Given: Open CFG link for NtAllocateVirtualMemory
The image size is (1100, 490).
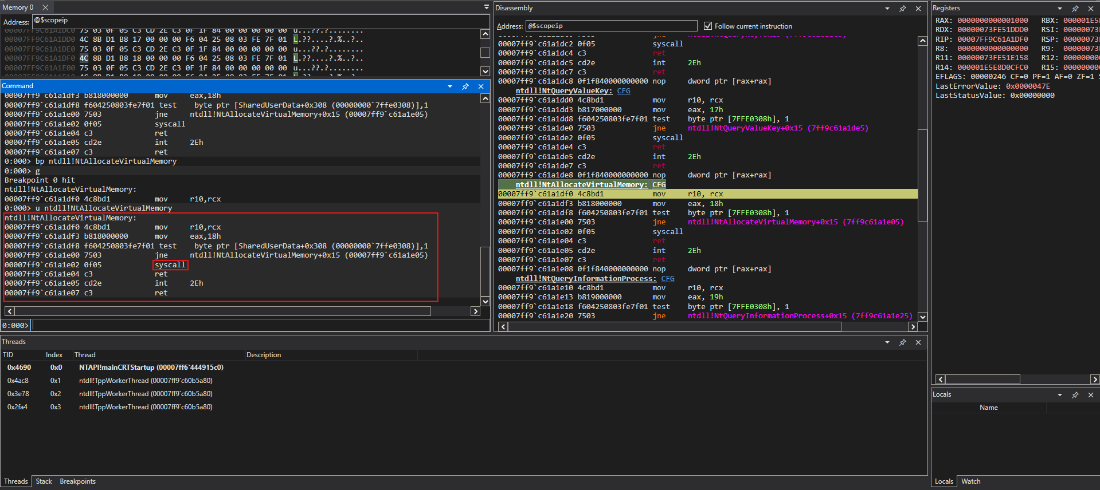Looking at the screenshot, I should (x=659, y=185).
